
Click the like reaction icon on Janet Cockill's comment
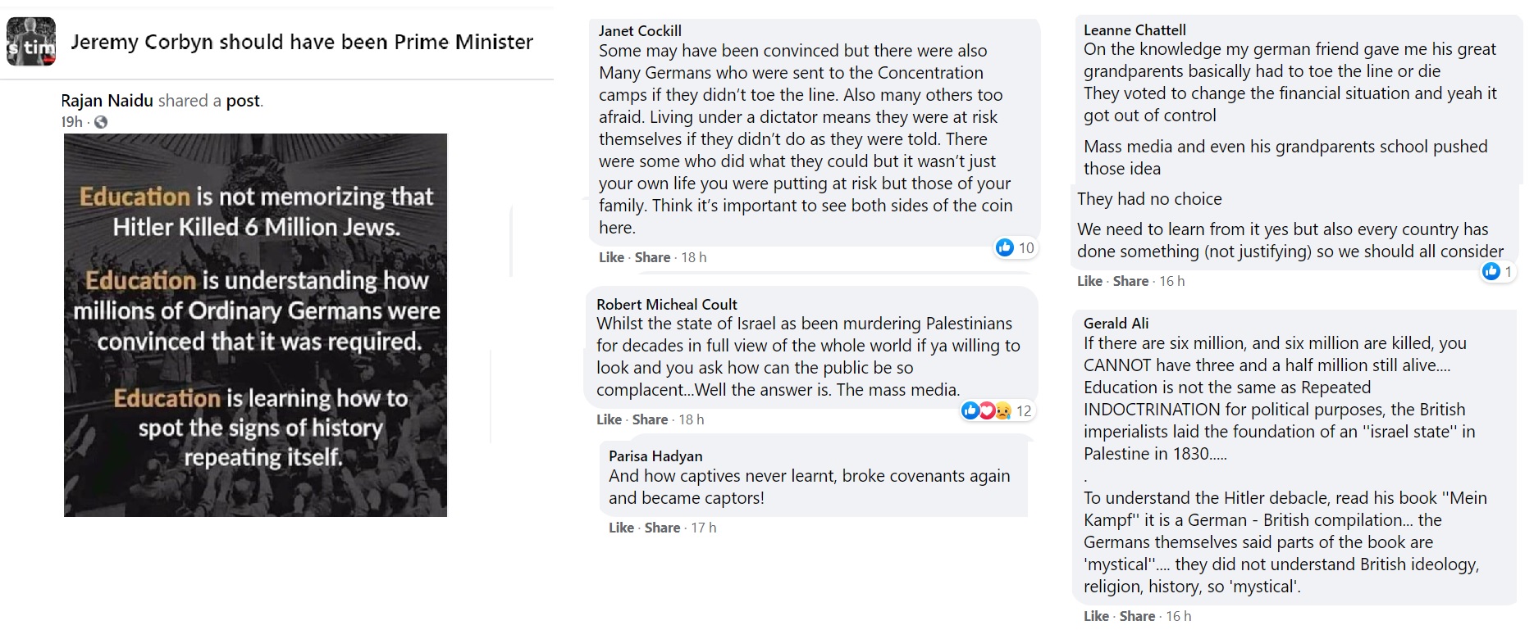click(1005, 247)
